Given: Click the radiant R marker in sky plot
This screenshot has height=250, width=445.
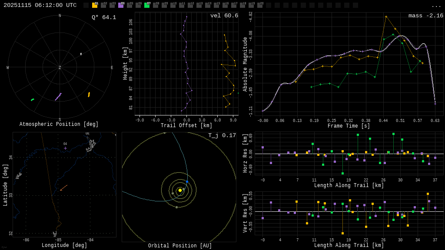Looking at the screenshot, I should click(x=81, y=54).
